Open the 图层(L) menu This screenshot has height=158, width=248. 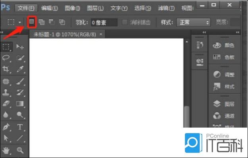95,8
